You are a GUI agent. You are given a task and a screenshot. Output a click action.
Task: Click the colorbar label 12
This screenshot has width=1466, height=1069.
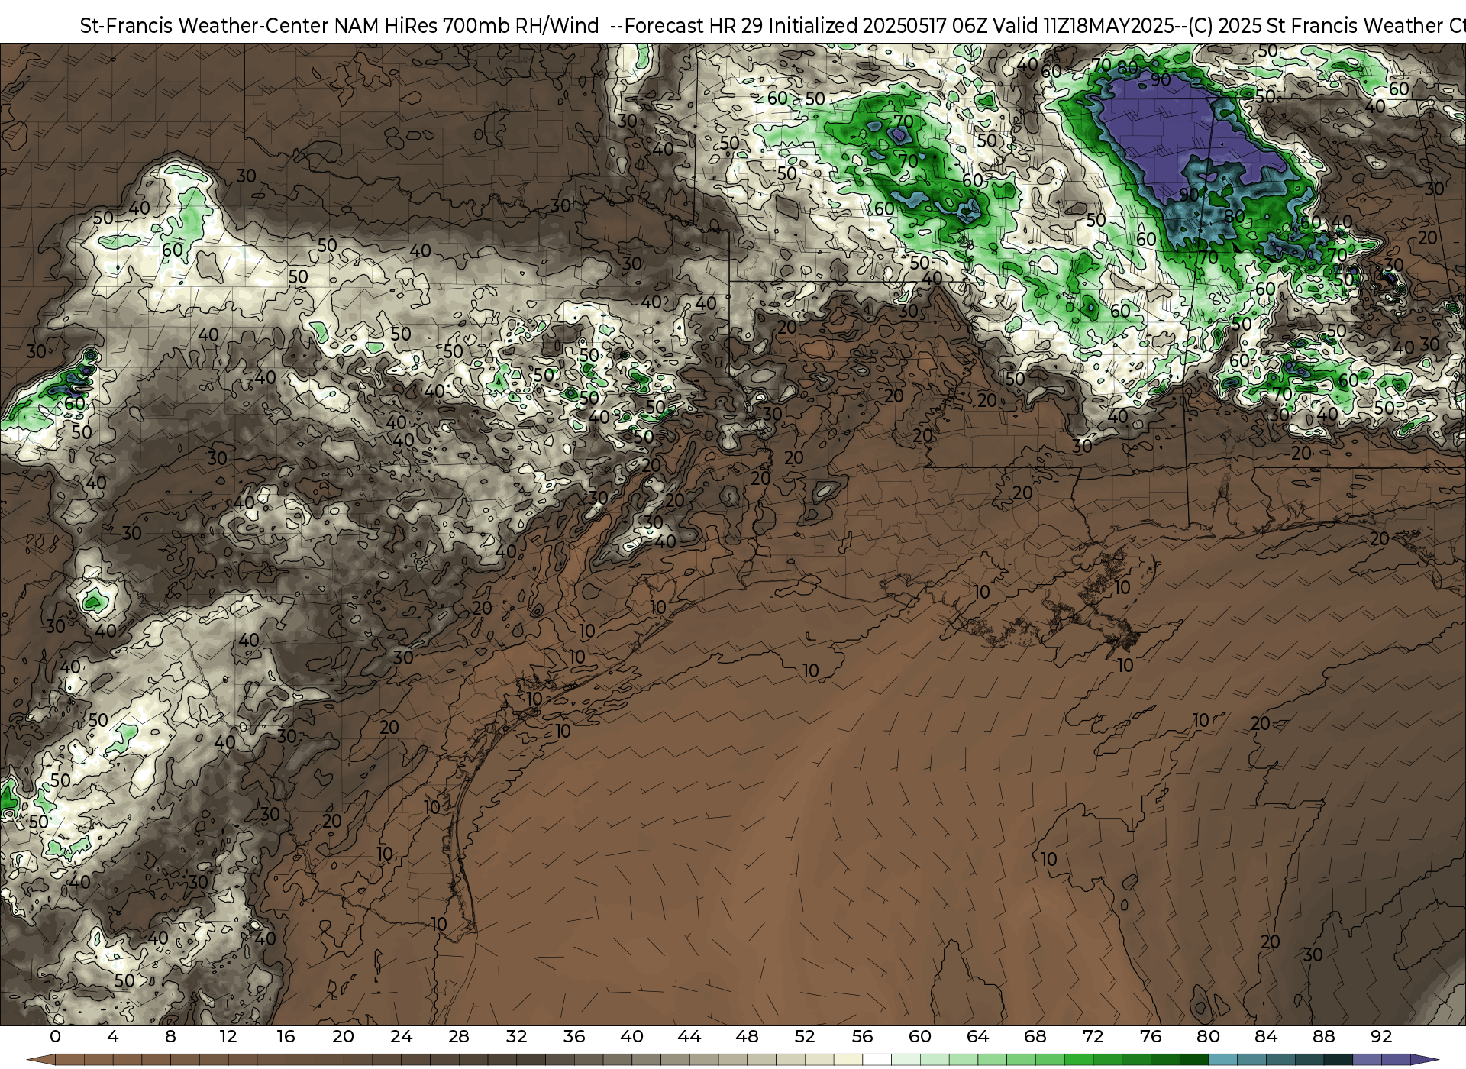(x=228, y=1037)
